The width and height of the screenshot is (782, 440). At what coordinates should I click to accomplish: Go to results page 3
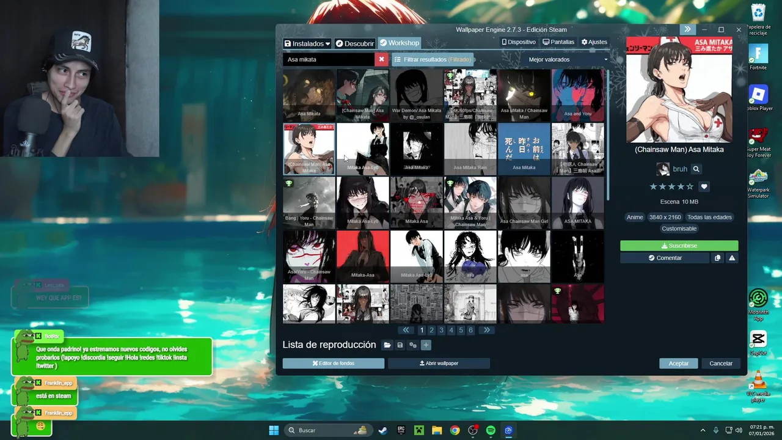(441, 330)
